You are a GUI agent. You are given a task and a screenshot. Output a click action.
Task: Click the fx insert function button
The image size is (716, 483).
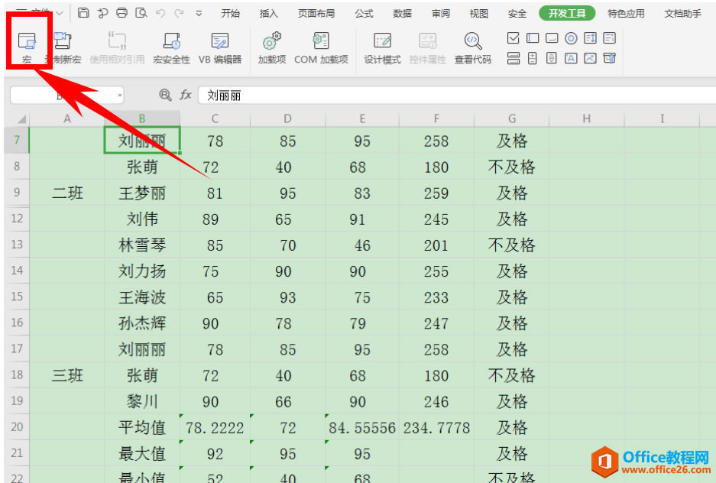click(x=186, y=95)
